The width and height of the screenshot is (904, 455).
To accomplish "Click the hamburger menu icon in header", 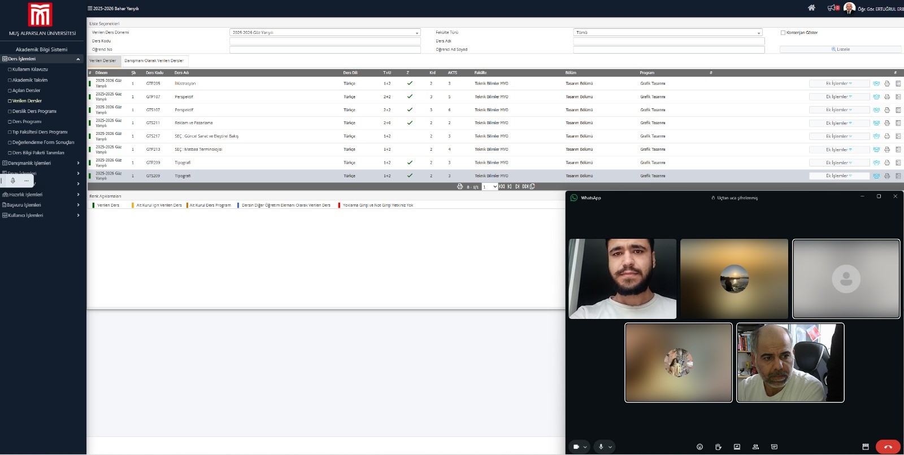I will [90, 8].
